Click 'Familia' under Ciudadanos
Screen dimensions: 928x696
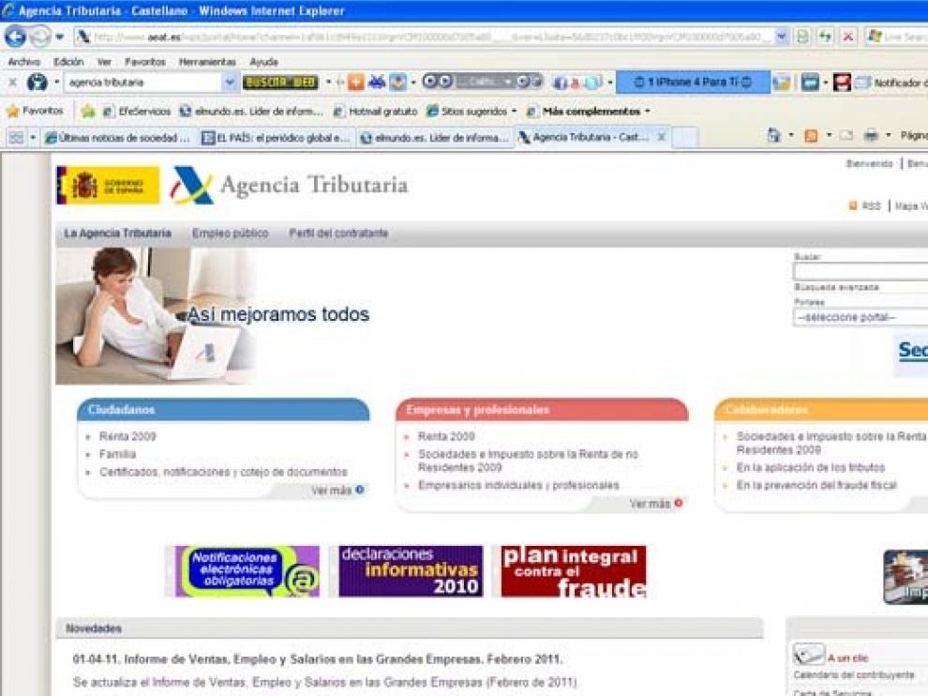coord(117,454)
